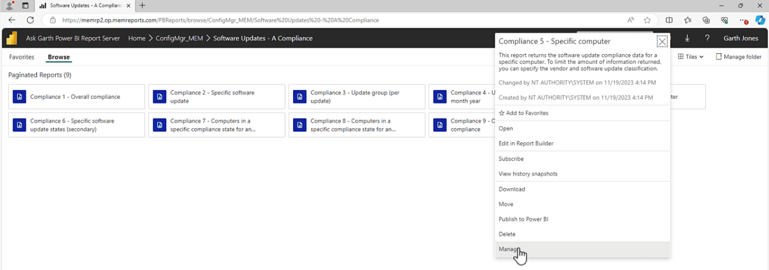Open Browser essentials heart icon
This screenshot has width=769, height=270.
tap(724, 20)
